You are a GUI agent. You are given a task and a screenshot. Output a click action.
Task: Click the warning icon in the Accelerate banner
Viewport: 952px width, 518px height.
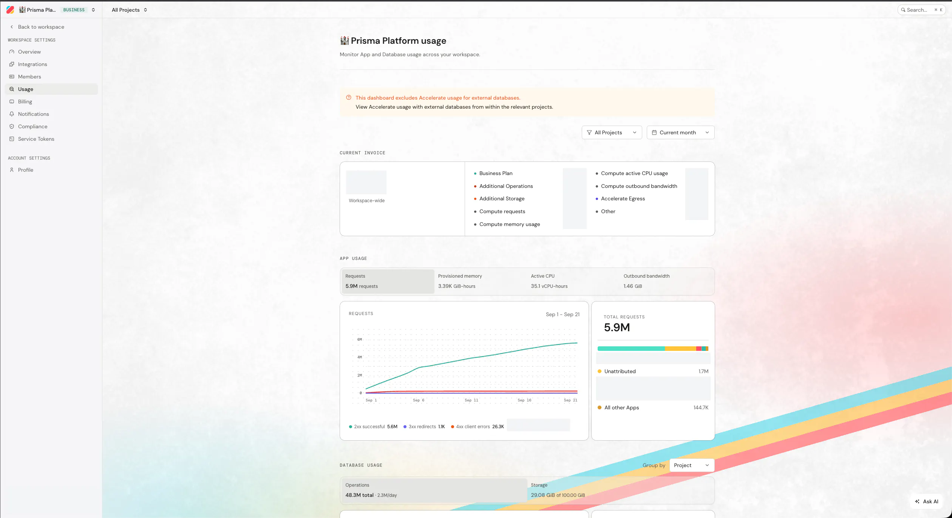349,98
